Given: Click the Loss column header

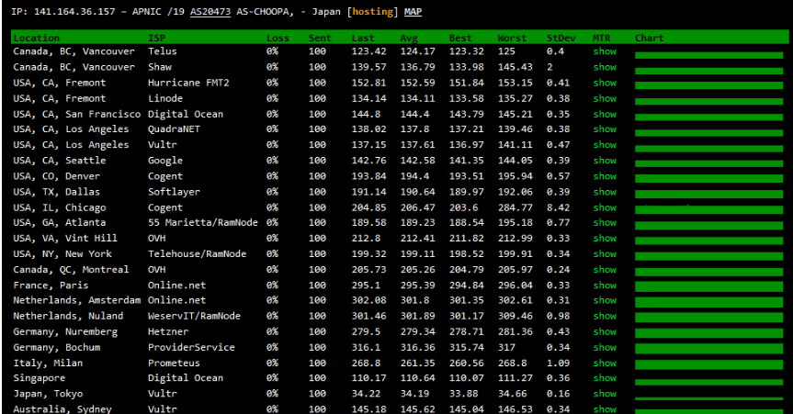Looking at the screenshot, I should coord(278,38).
